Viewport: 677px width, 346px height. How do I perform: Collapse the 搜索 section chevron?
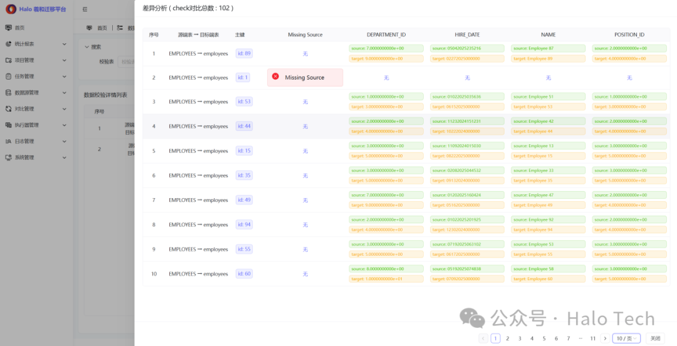(87, 46)
